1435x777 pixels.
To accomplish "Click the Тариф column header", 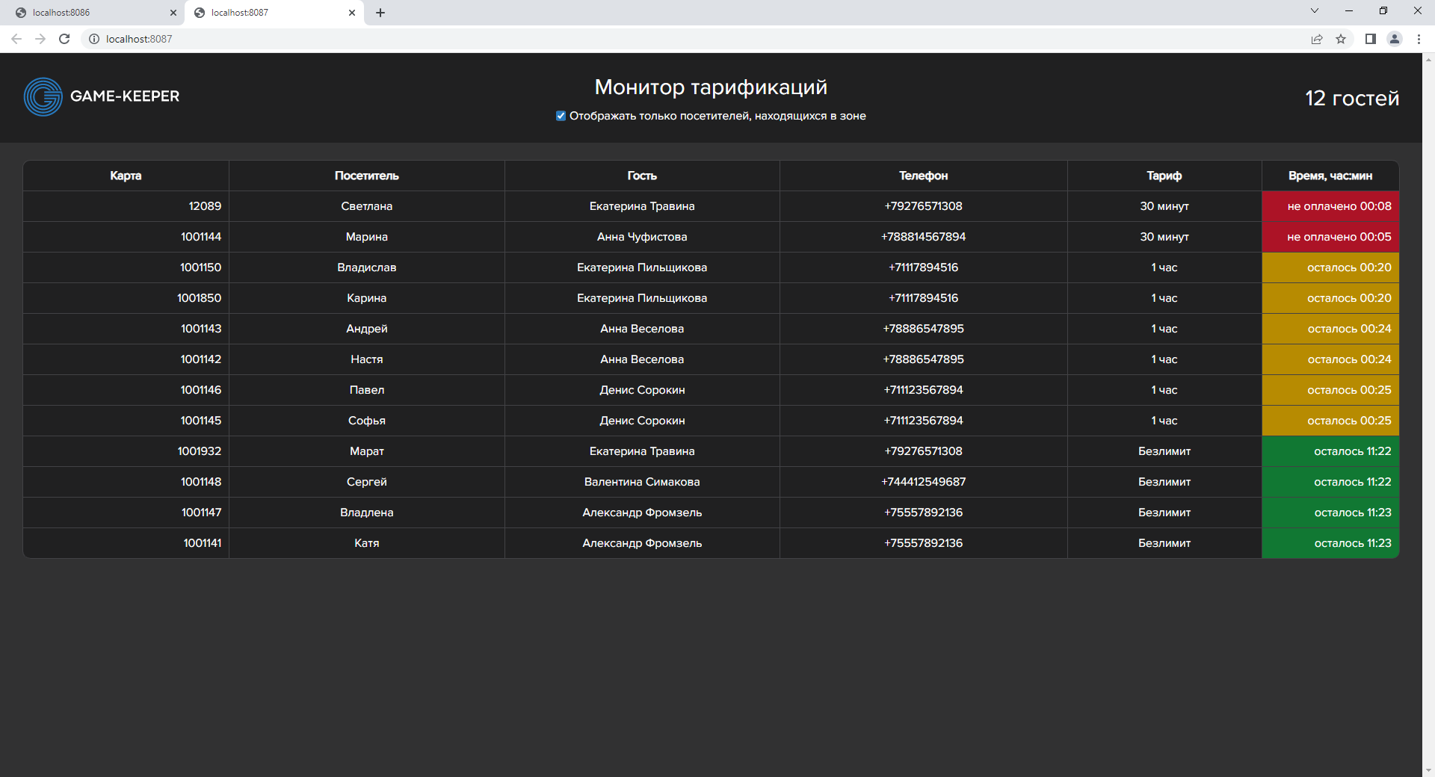I will (1164, 176).
